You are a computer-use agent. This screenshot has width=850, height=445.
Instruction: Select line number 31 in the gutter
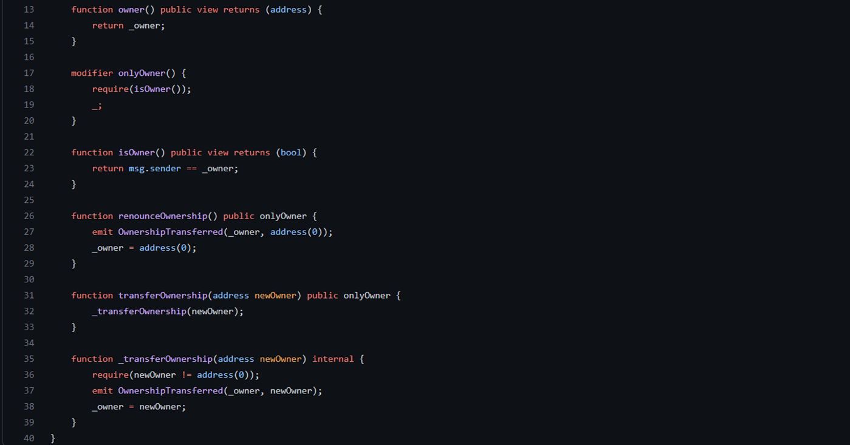[29, 296]
